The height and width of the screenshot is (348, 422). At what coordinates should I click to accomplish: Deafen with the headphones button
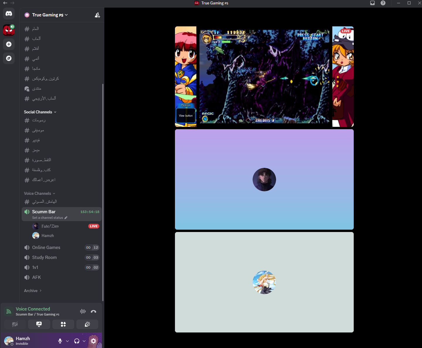tap(77, 341)
